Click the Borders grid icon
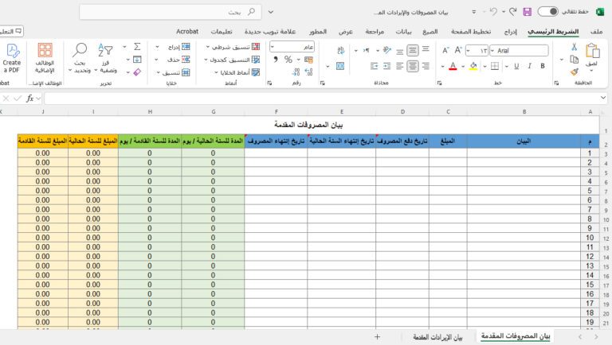This screenshot has width=612, height=345. pos(495,66)
